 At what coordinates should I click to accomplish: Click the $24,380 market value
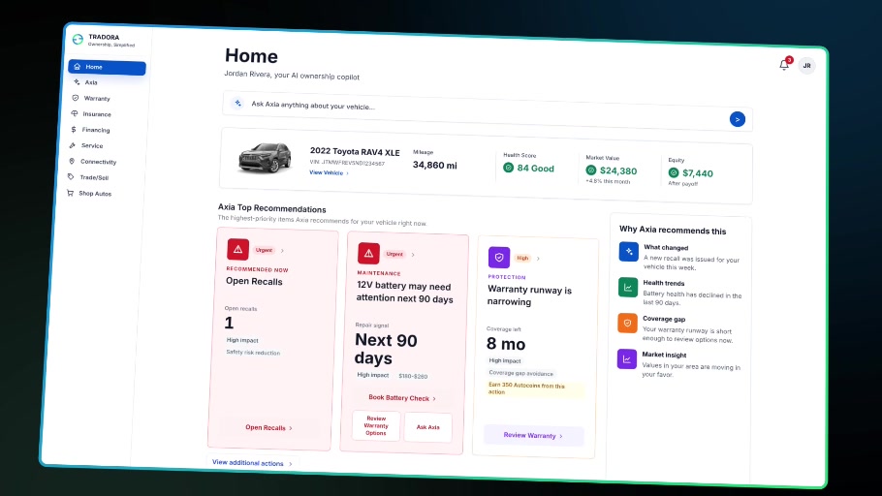(x=618, y=170)
